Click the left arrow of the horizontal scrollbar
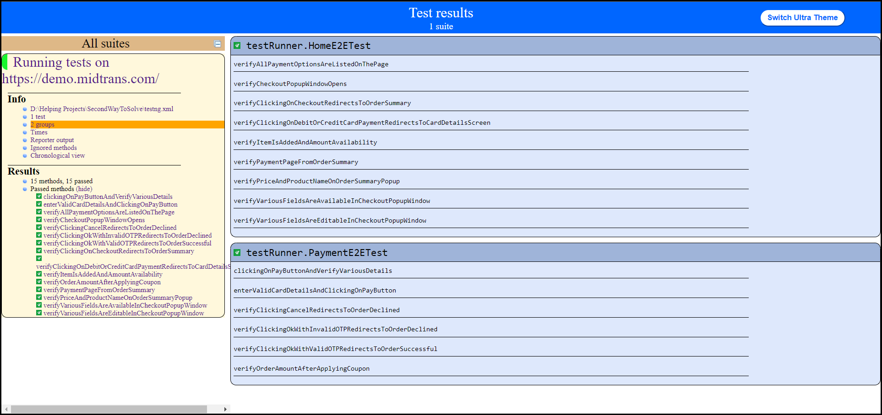This screenshot has width=882, height=415. click(5, 410)
